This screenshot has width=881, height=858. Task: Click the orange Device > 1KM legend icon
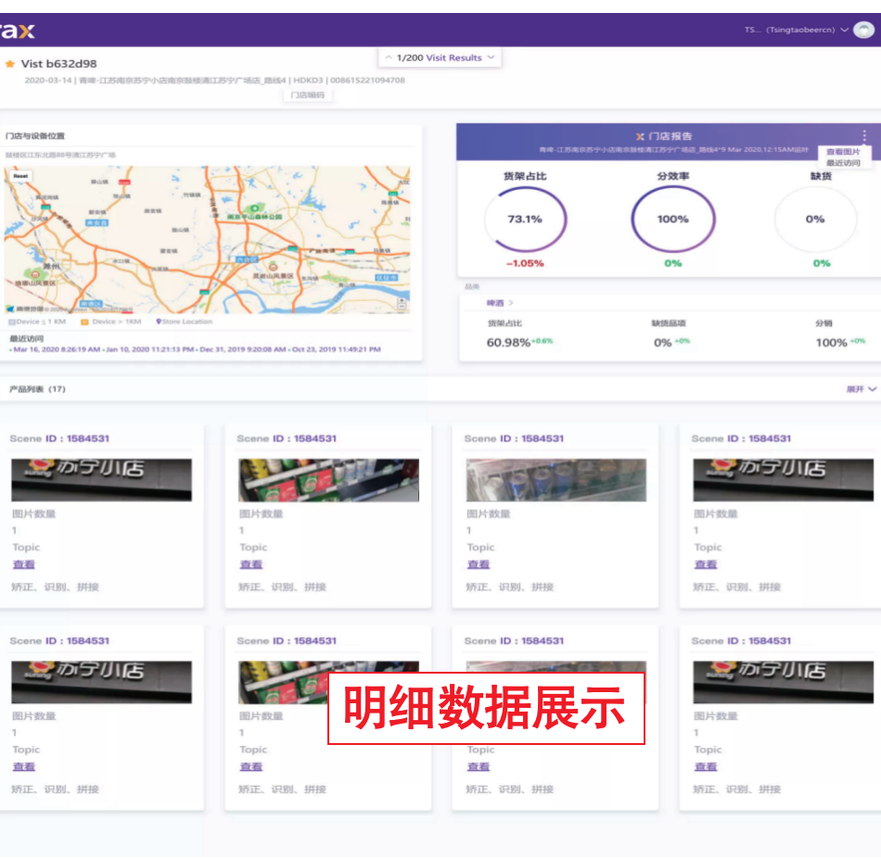[x=84, y=322]
